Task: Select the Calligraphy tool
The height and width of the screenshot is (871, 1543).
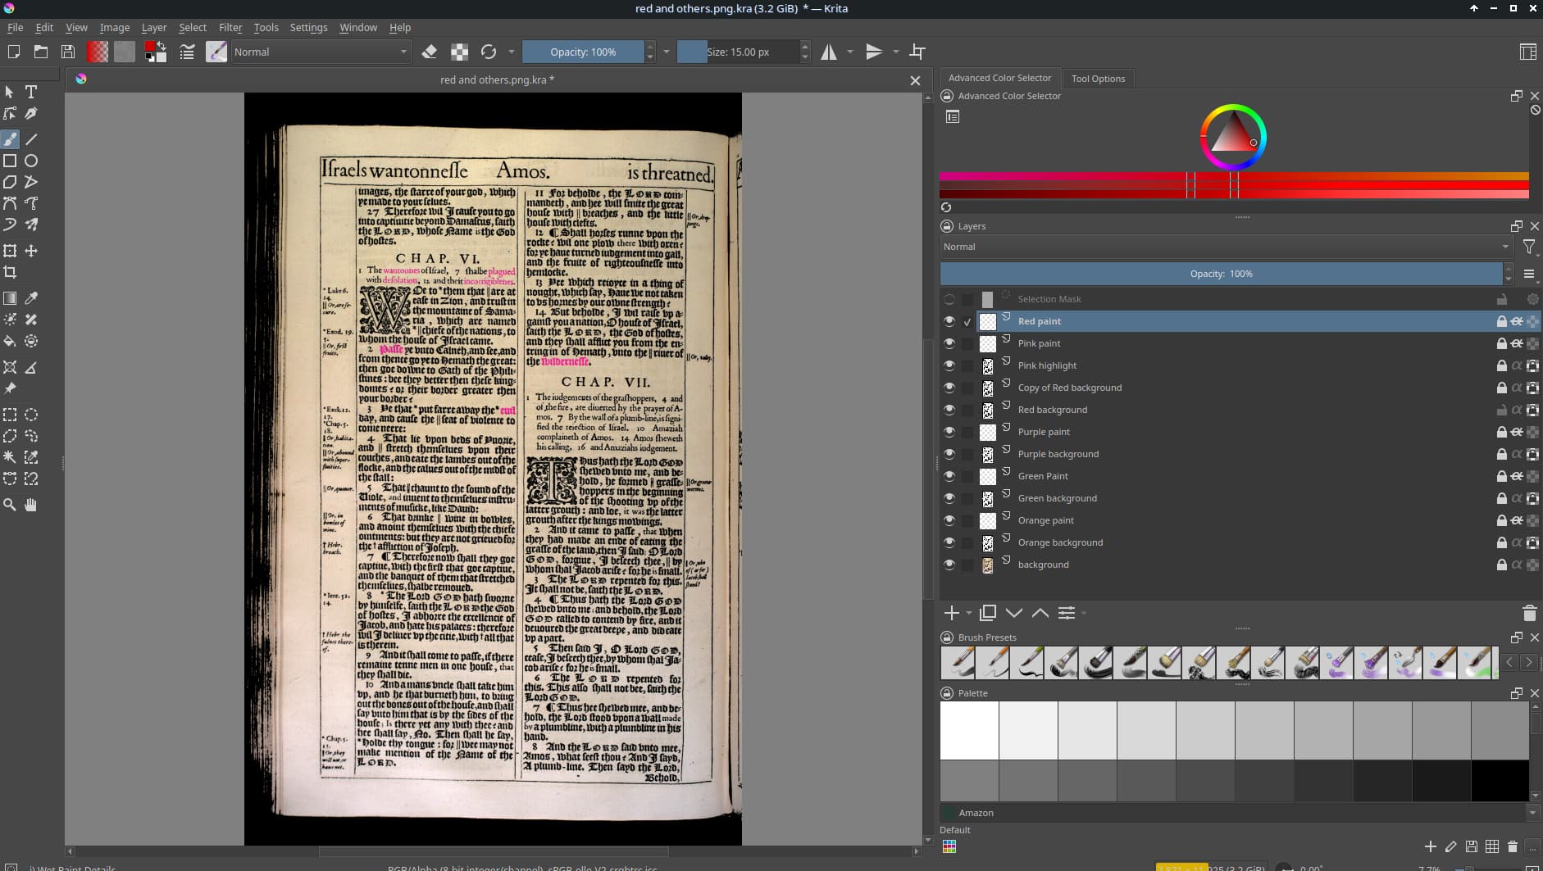Action: tap(31, 113)
